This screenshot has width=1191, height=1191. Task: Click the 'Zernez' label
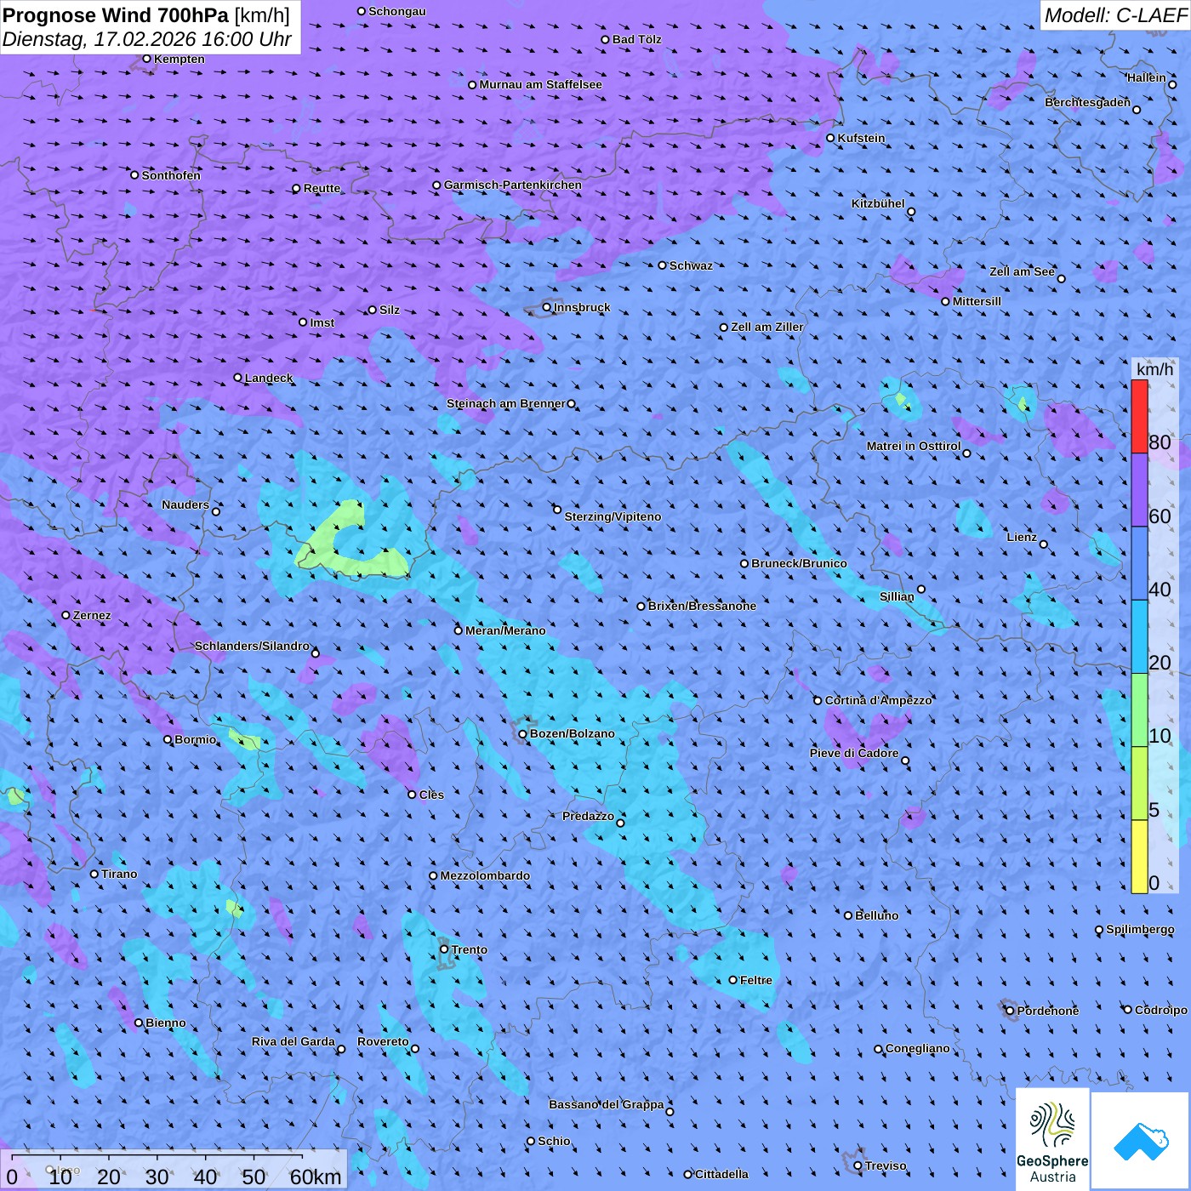pyautogui.click(x=92, y=615)
